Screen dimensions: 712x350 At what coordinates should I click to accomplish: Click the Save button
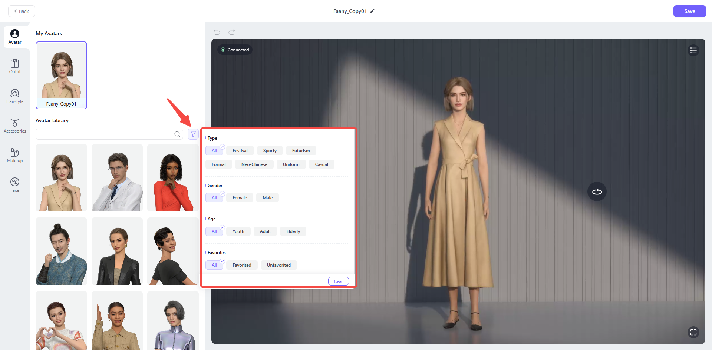689,11
